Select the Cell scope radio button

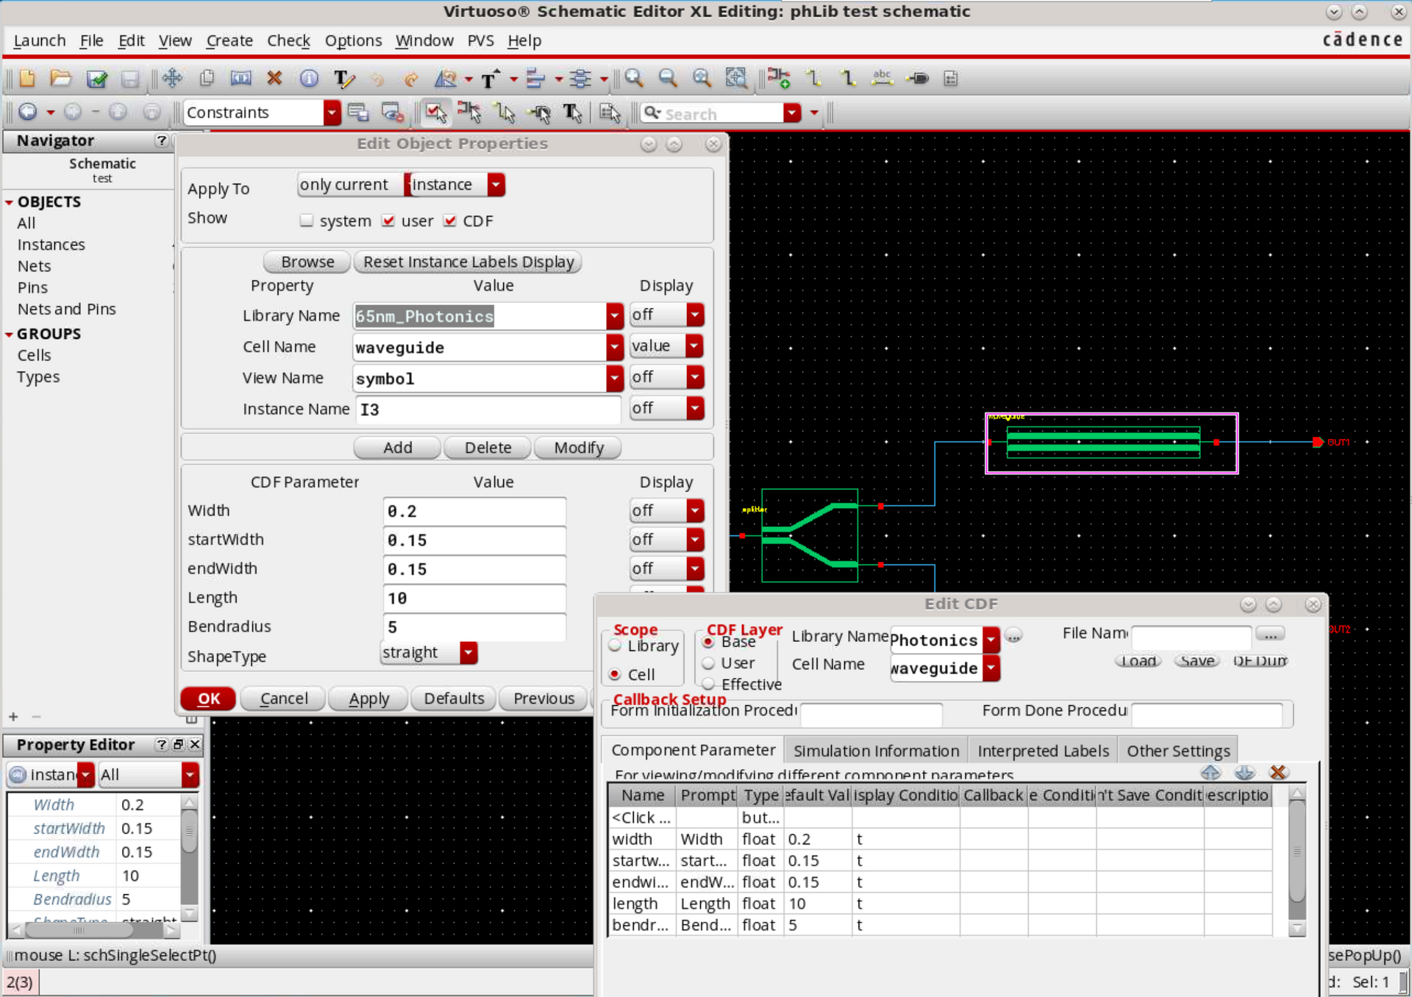pyautogui.click(x=616, y=674)
